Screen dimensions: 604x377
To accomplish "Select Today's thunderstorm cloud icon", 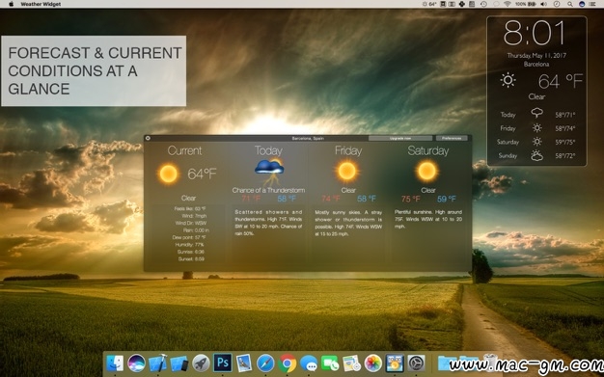I will tap(269, 171).
